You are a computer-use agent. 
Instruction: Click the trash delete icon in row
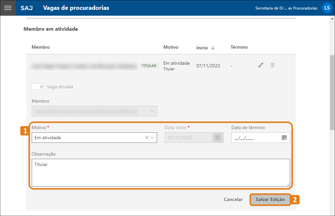(x=273, y=65)
